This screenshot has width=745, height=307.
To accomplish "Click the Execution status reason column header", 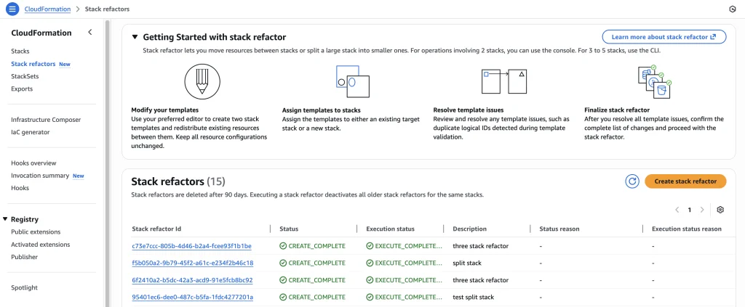I will point(687,229).
